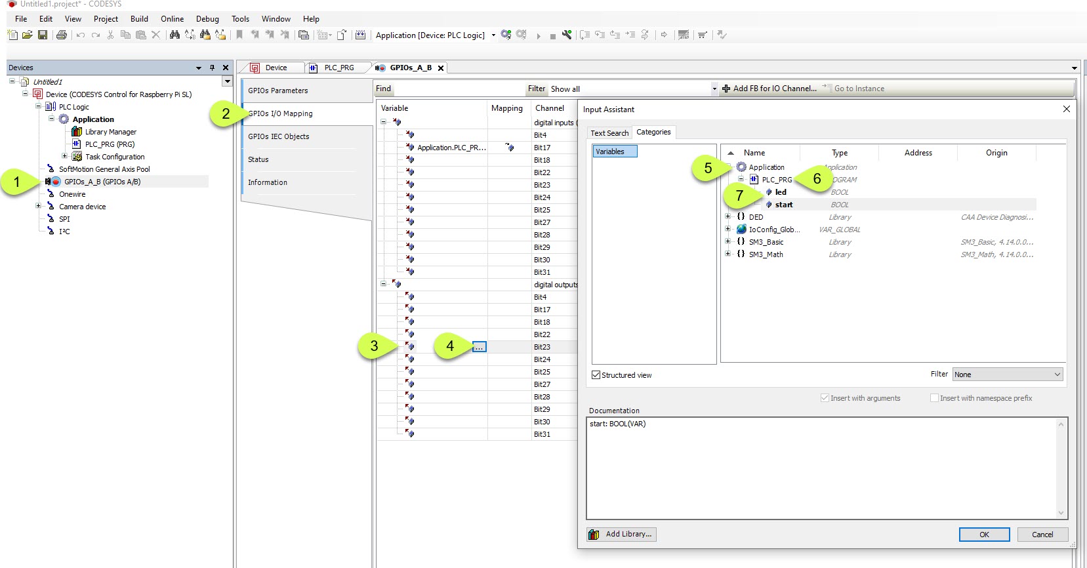Click the Login gear icon in toolbar
Screen dimensions: 1087x568
tap(506, 35)
